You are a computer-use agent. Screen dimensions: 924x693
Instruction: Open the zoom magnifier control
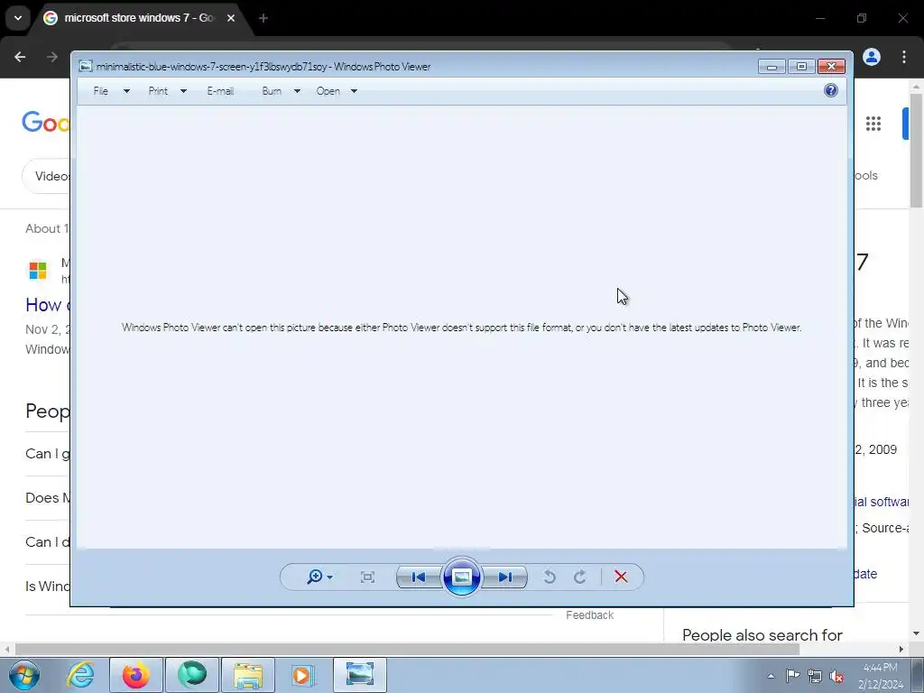[x=319, y=577]
